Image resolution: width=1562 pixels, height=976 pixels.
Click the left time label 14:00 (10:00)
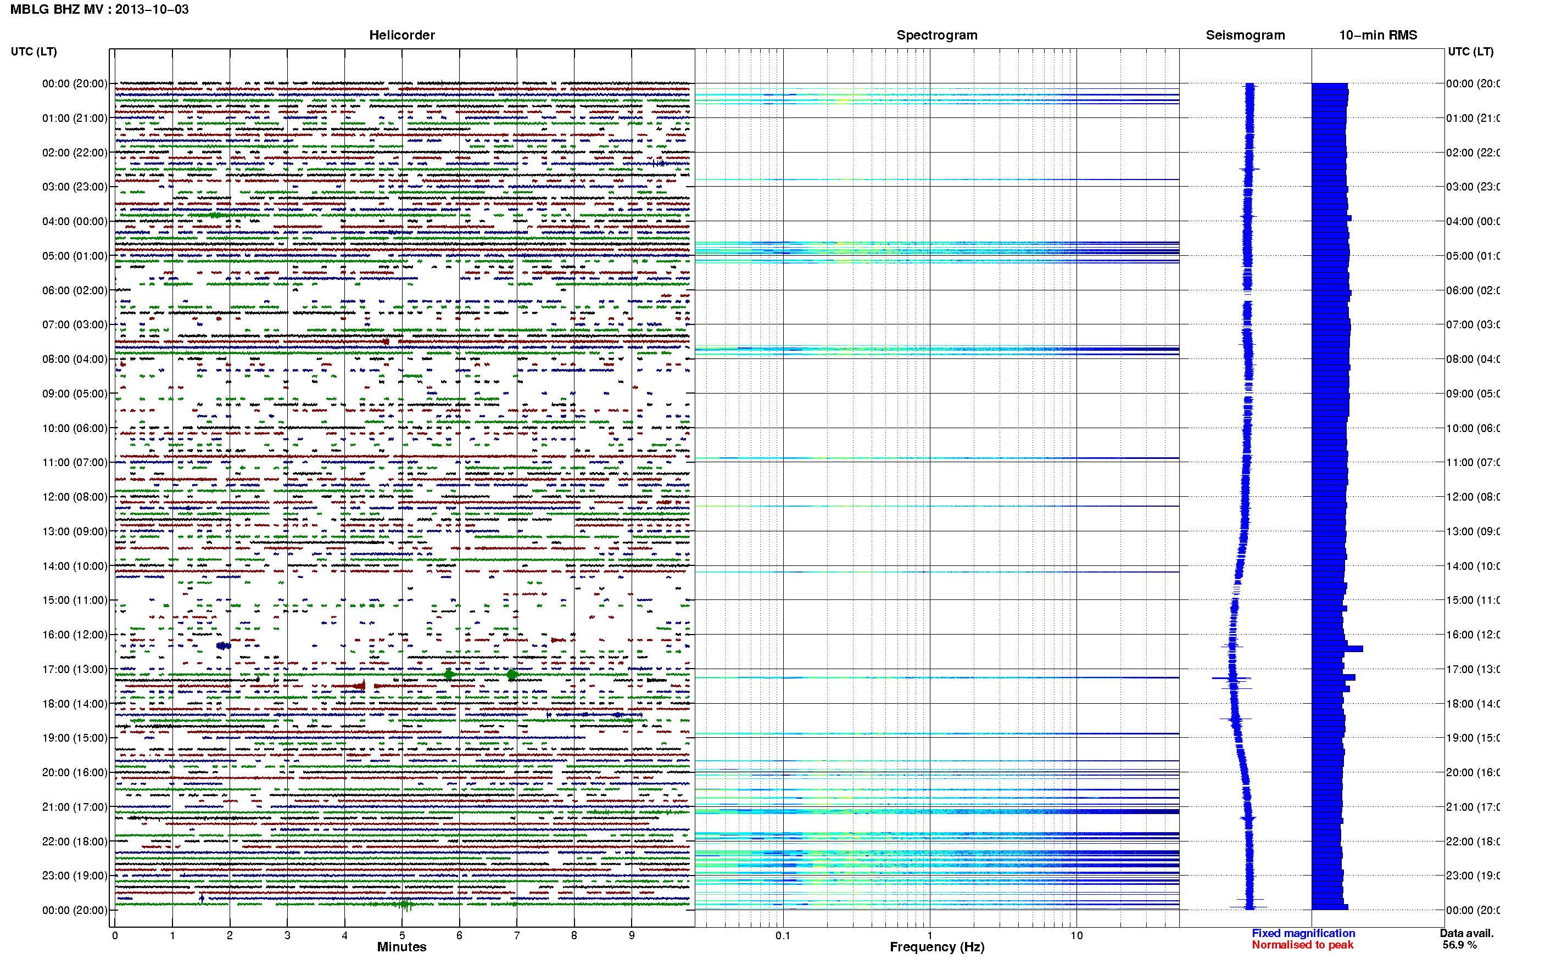[x=75, y=566]
